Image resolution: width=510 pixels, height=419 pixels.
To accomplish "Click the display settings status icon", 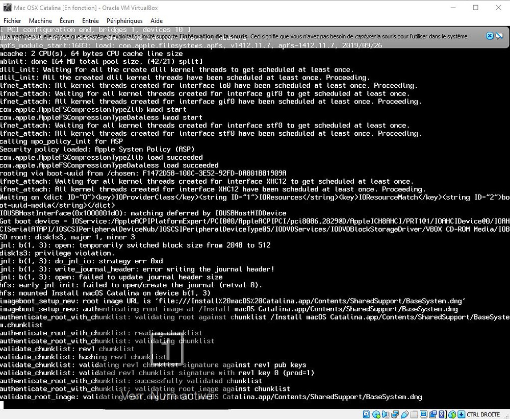I will click(423, 414).
